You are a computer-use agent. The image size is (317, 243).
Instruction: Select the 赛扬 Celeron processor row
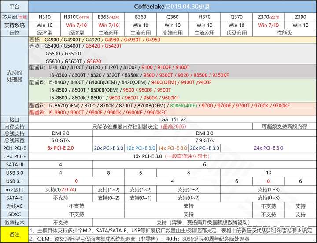pyautogui.click(x=173, y=40)
